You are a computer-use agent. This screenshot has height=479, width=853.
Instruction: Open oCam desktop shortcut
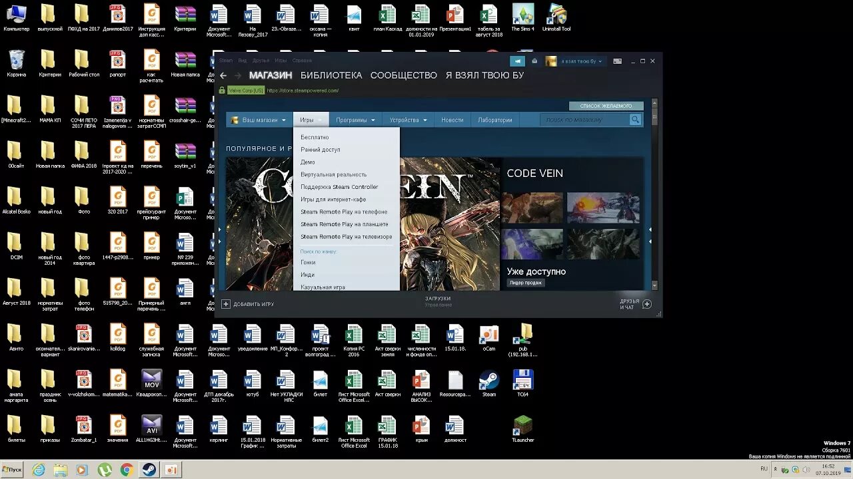point(489,338)
